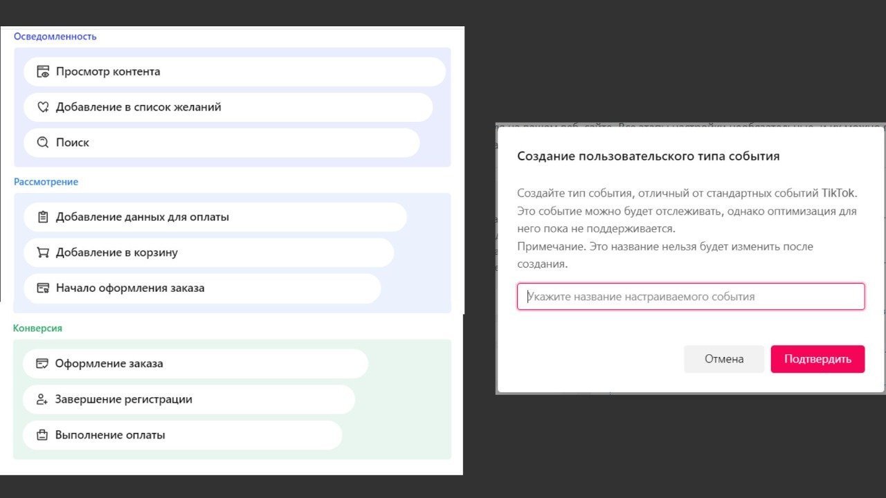Click the shopping cart icon for Добавление в корзину
Viewport: 886px width, 498px height.
[43, 252]
